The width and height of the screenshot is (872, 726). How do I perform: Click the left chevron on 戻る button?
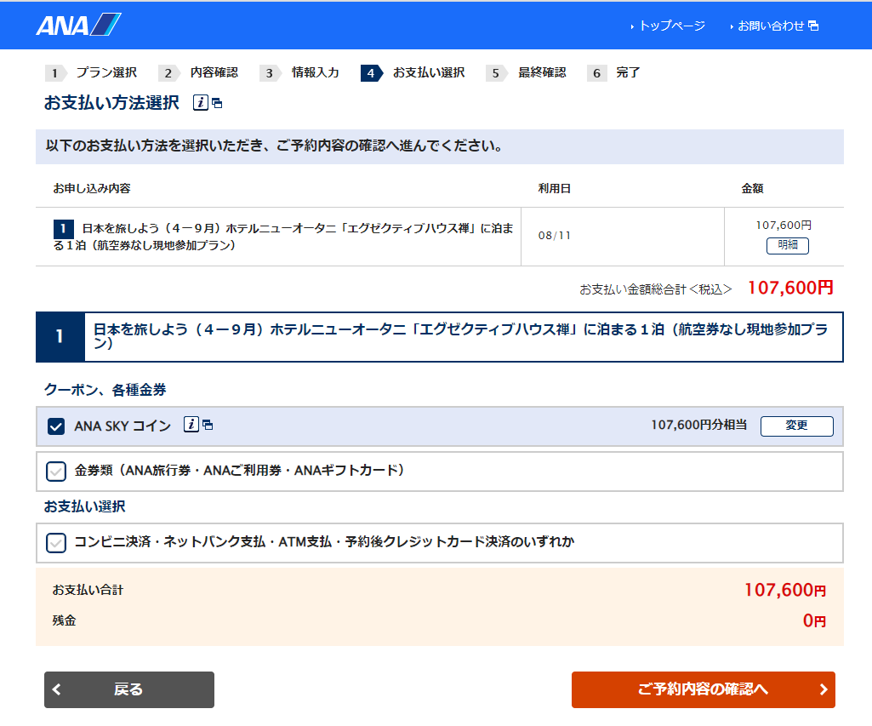pos(57,690)
